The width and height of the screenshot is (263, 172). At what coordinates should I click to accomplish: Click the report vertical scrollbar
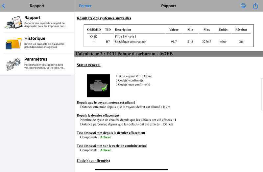pyautogui.click(x=262, y=94)
